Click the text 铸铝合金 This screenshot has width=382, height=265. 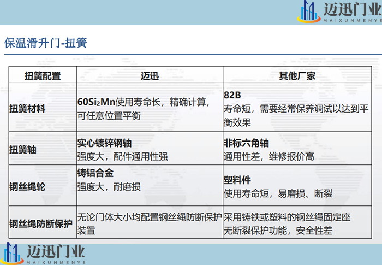tap(95, 173)
